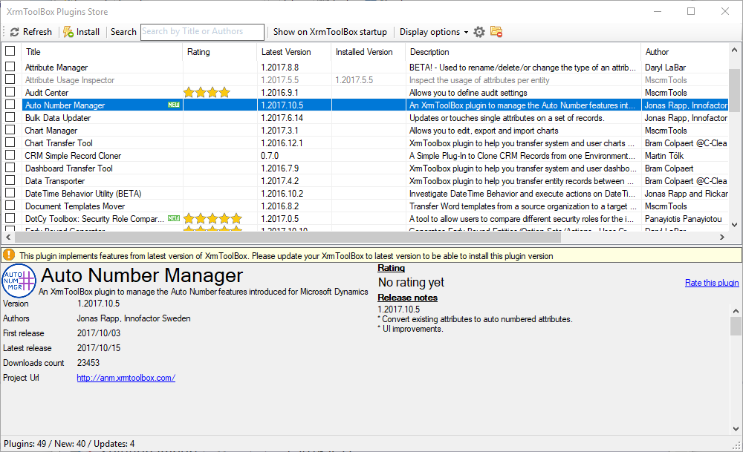Viewport: 743px width, 452px height.
Task: Click the Install button label
Action: pyautogui.click(x=88, y=32)
